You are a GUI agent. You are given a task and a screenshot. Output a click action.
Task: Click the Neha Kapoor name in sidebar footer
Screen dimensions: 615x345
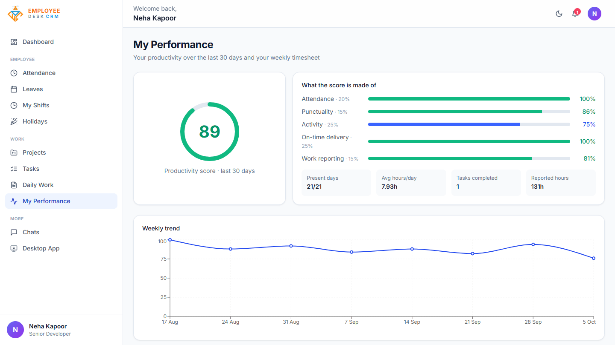pos(48,326)
